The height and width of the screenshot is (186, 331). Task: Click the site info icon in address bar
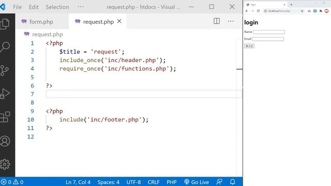pyautogui.click(x=265, y=11)
